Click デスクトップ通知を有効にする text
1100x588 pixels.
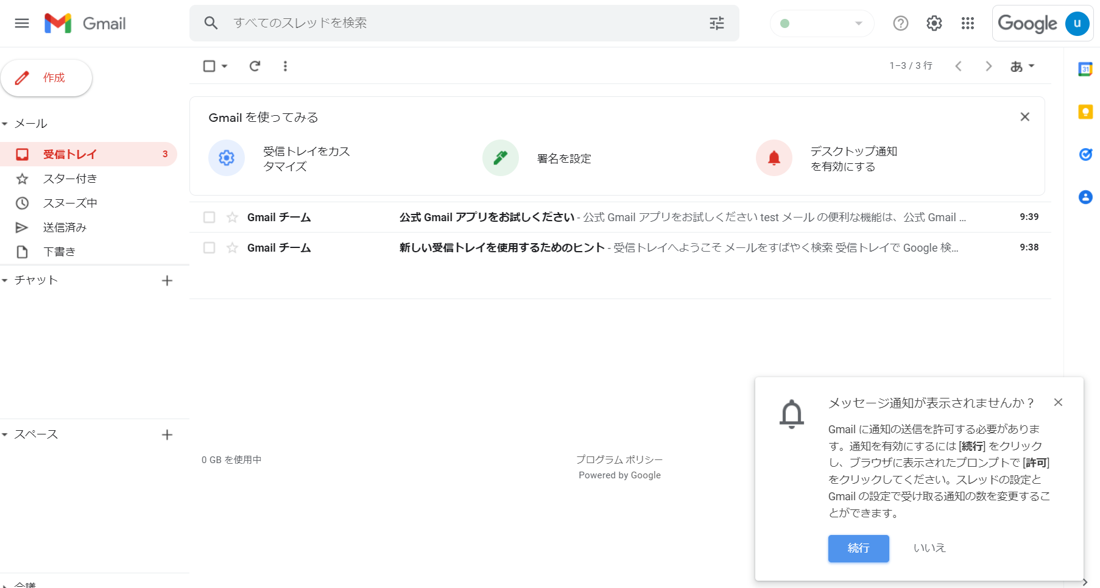tap(853, 158)
